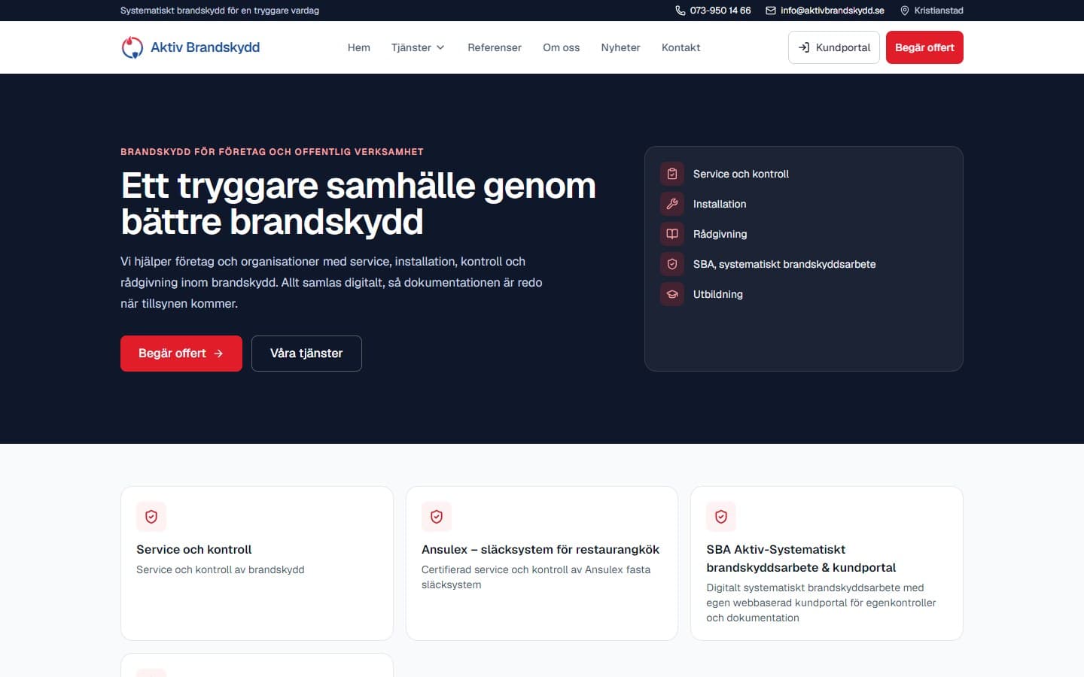This screenshot has width=1084, height=677.
Task: Click the book icon beside Rådgivning
Action: [672, 234]
